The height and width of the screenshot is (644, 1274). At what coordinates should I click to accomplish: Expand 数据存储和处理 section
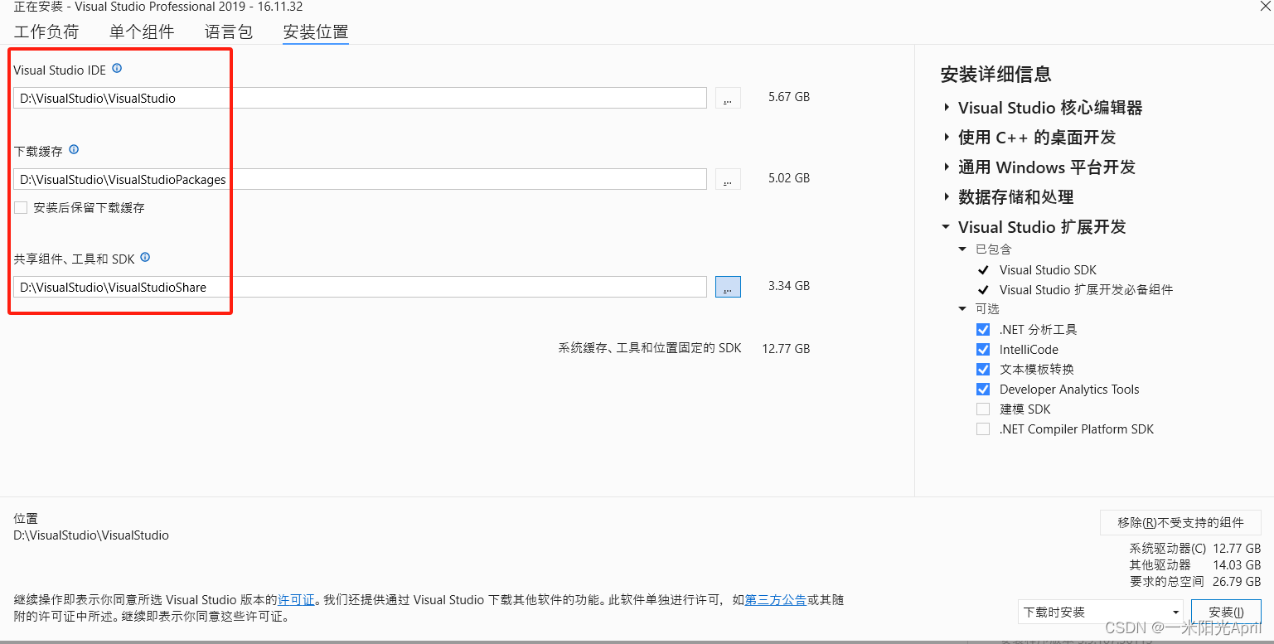click(947, 197)
